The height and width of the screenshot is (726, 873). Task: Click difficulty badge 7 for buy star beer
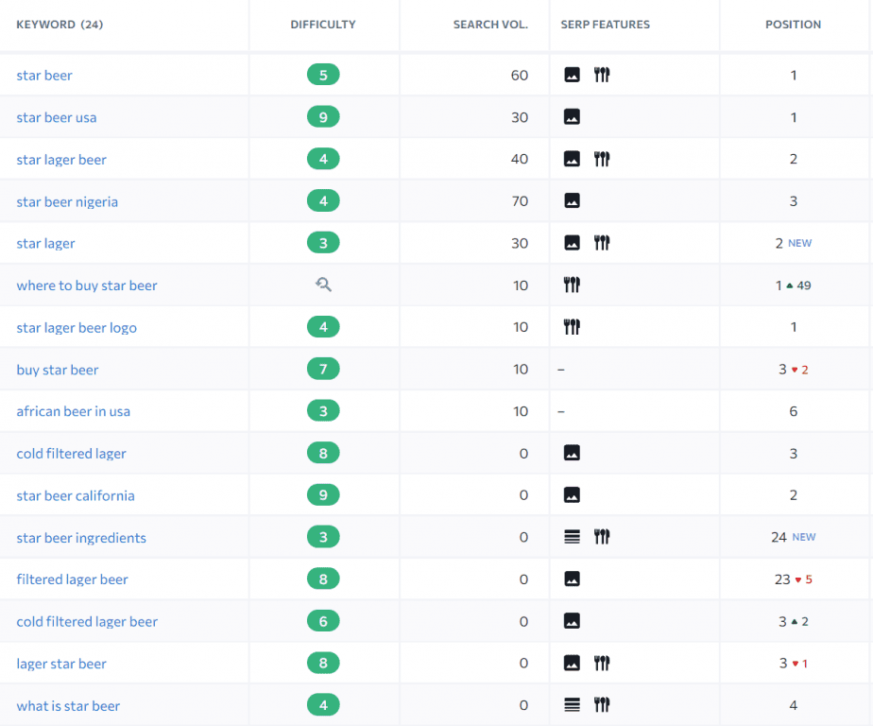tap(323, 369)
